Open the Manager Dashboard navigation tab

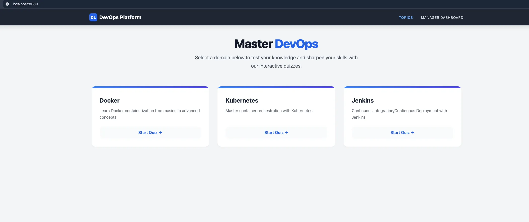(442, 18)
